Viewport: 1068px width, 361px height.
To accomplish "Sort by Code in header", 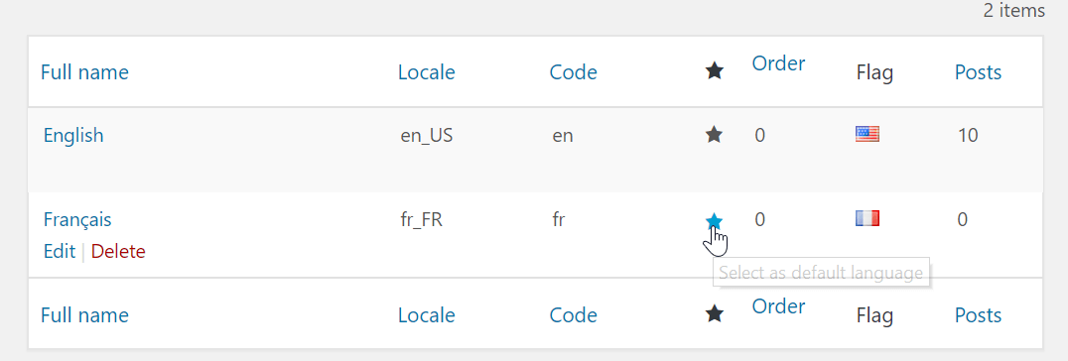I will click(574, 71).
